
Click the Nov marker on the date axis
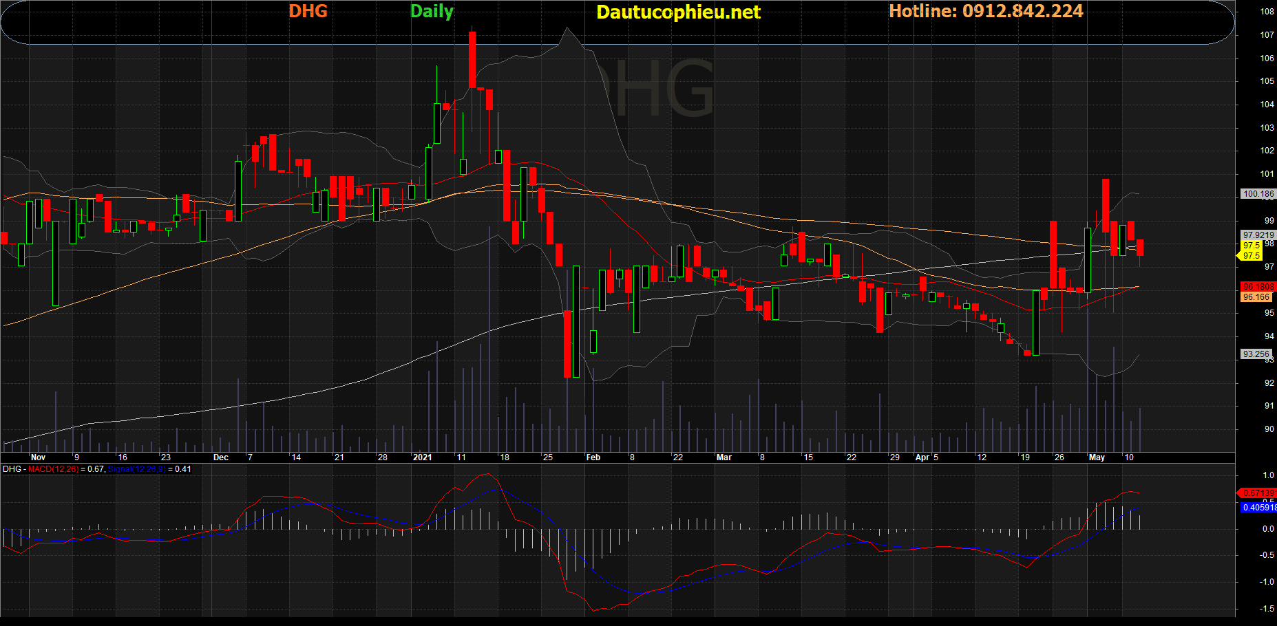click(39, 457)
